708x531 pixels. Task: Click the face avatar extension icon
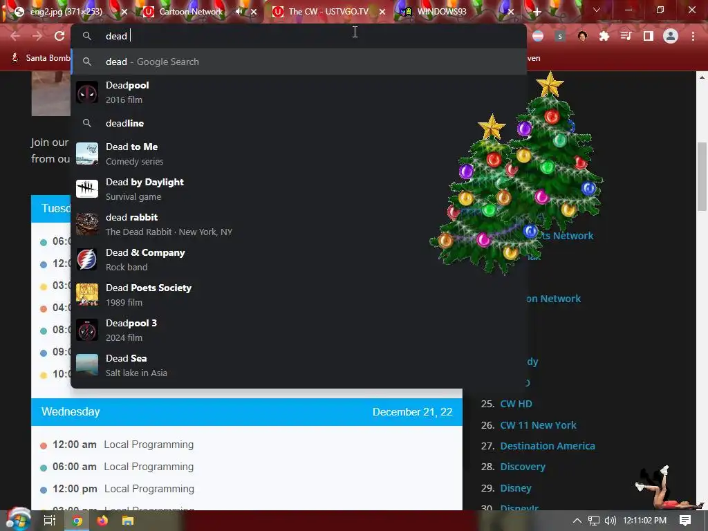[582, 36]
